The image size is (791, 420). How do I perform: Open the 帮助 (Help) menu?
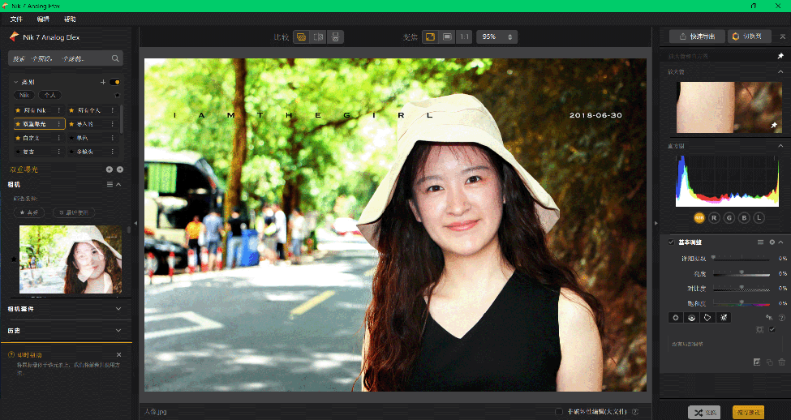pyautogui.click(x=70, y=19)
